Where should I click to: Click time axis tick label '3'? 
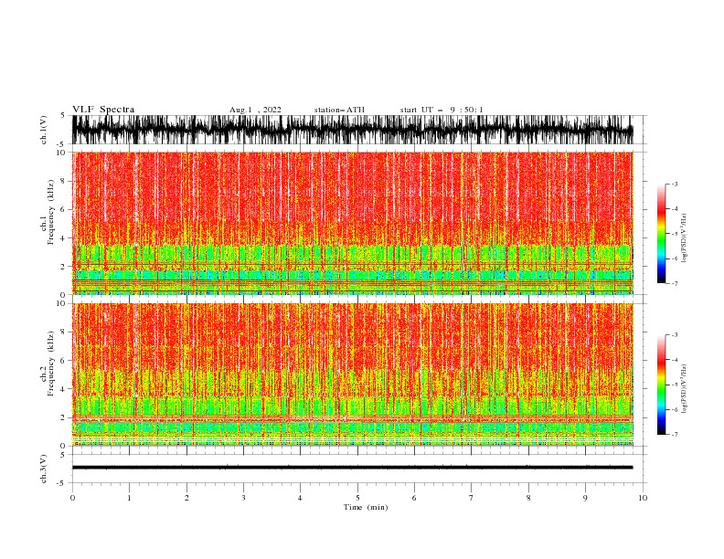click(x=243, y=498)
